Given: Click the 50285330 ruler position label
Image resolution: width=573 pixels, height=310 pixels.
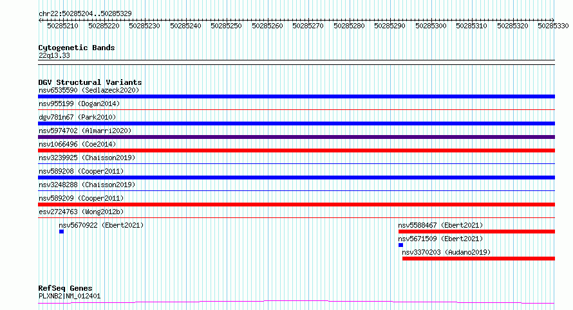Looking at the screenshot, I should [x=554, y=26].
